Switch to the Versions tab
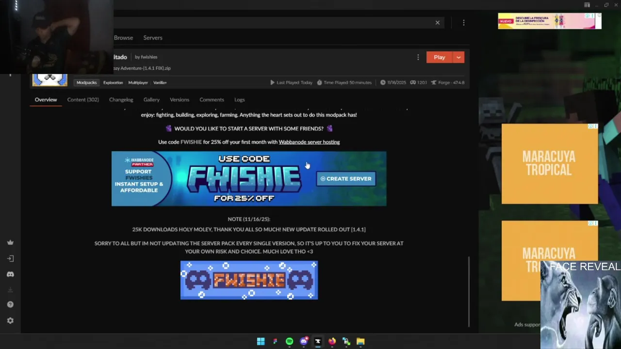Image resolution: width=621 pixels, height=349 pixels. tap(180, 99)
